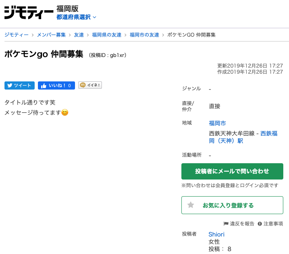The height and width of the screenshot is (254, 289).
Task: Open 福岡県の友達 breadcrumb link
Action: pos(106,35)
